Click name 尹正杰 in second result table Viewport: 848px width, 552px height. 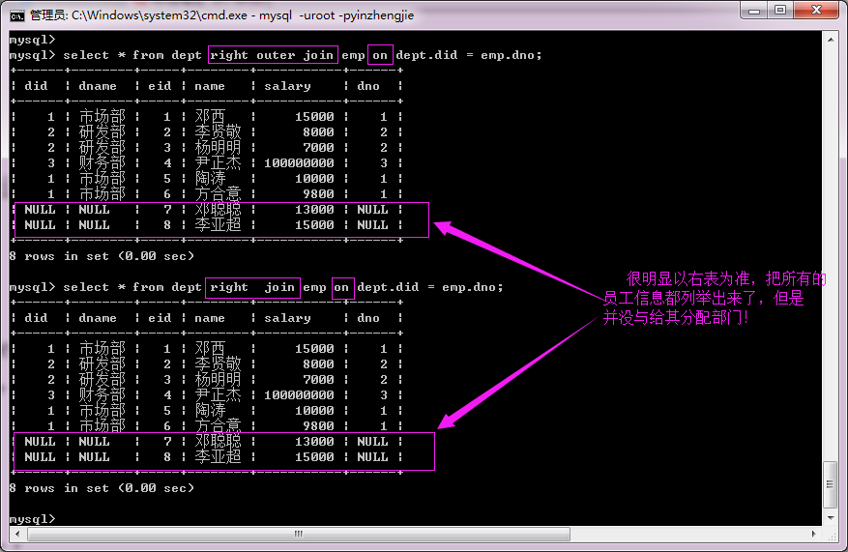coord(218,394)
